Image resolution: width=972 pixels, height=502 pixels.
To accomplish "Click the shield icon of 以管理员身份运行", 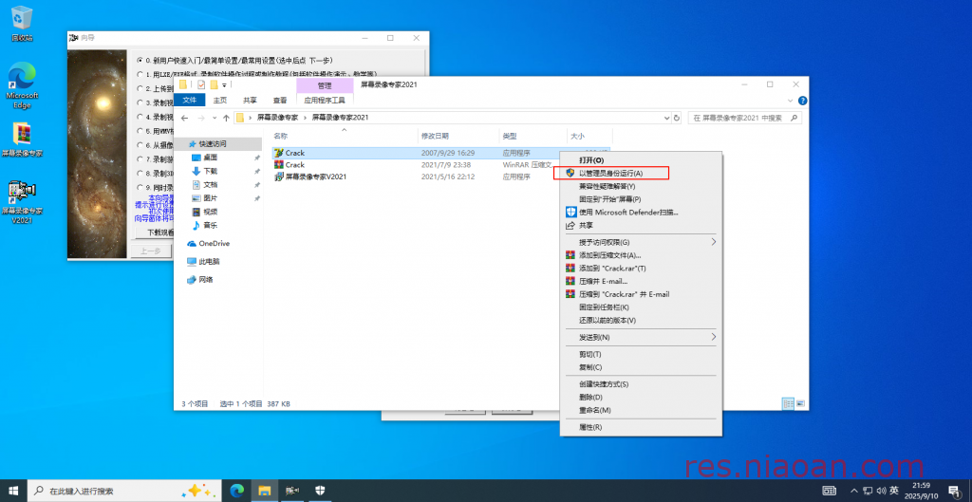I will (x=570, y=173).
